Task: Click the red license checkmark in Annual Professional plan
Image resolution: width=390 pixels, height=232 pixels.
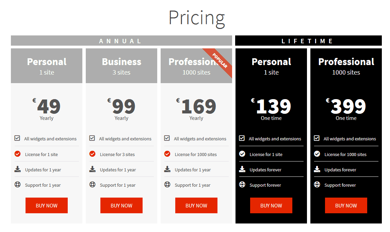Action: [167, 154]
